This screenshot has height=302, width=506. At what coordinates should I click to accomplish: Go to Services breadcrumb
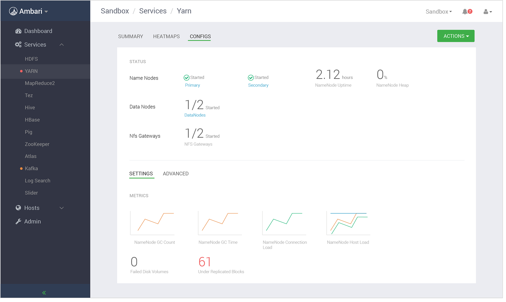(x=153, y=11)
